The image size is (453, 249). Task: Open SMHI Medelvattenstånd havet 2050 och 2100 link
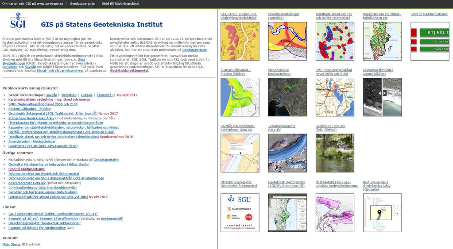point(43,104)
